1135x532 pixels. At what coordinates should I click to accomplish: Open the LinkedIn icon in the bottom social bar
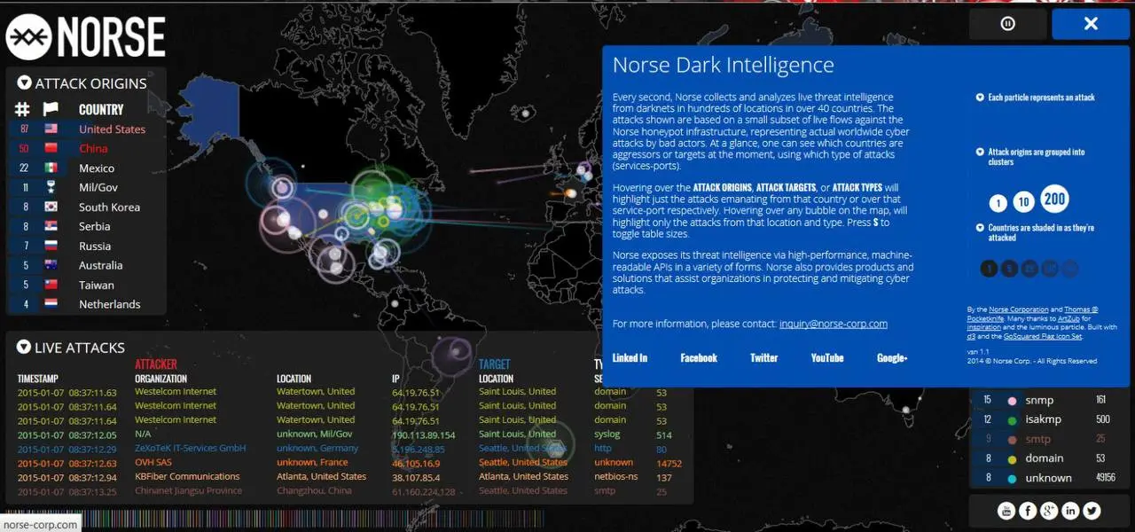[1070, 511]
